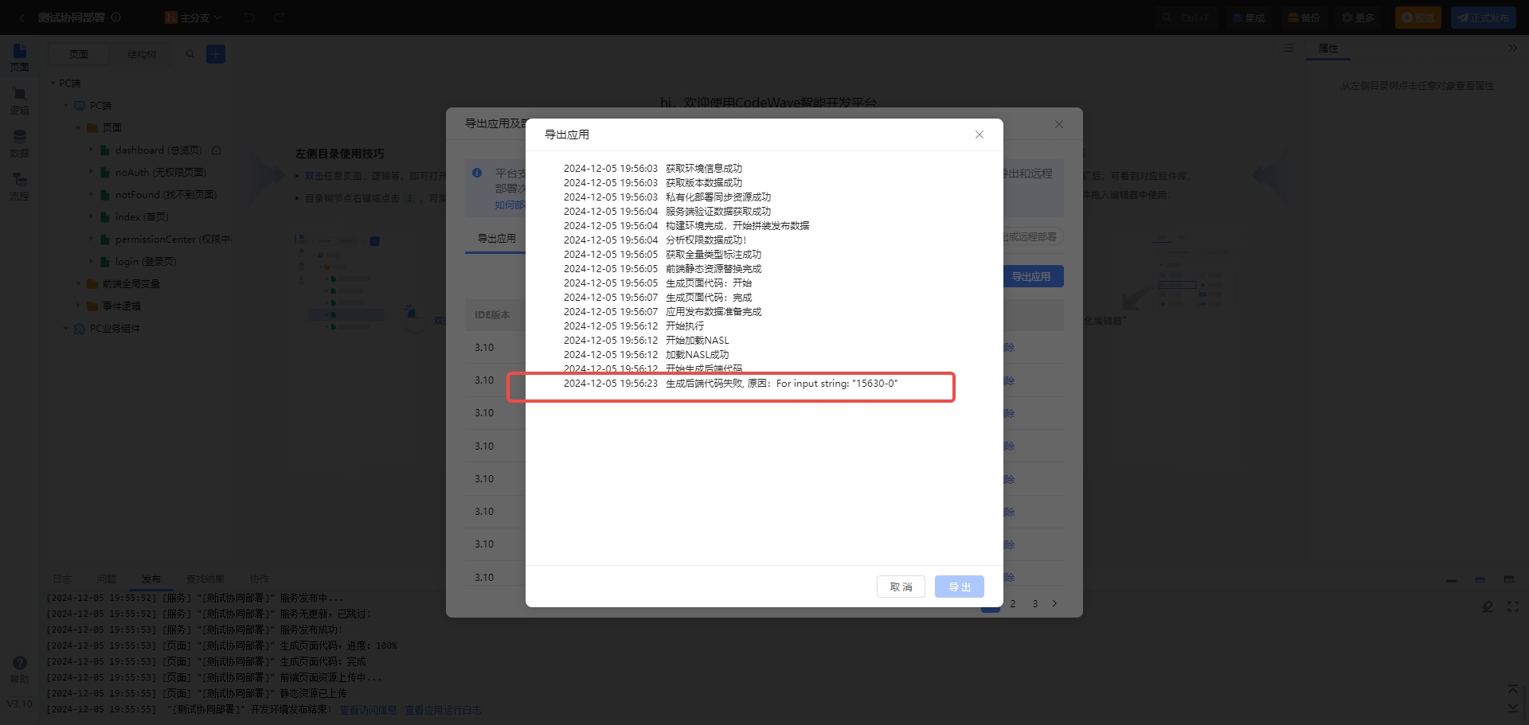1529x725 pixels.
Task: Collapse the 页面 folder
Action: pos(79,127)
